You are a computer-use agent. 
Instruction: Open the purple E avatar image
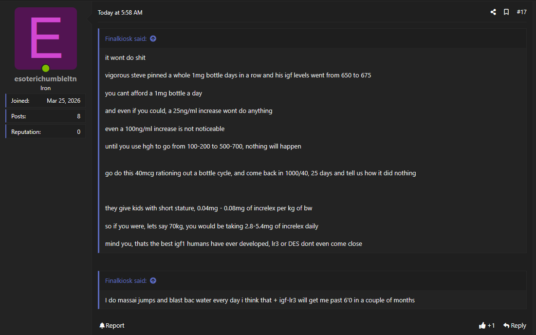click(x=45, y=38)
